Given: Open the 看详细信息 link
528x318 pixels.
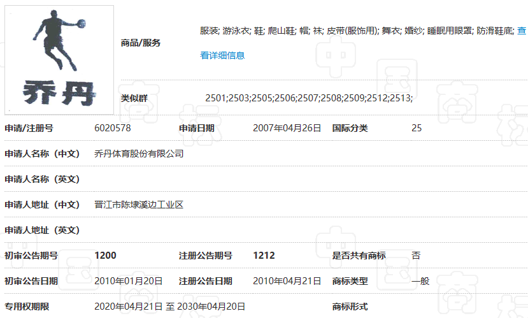Looking at the screenshot, I should tap(222, 55).
